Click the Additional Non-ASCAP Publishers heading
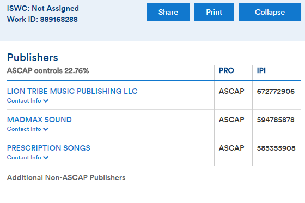Viewport: 305px width, 203px height. click(x=66, y=177)
